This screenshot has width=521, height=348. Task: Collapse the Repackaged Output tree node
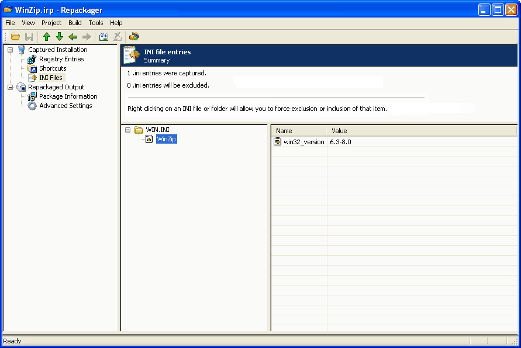click(11, 87)
